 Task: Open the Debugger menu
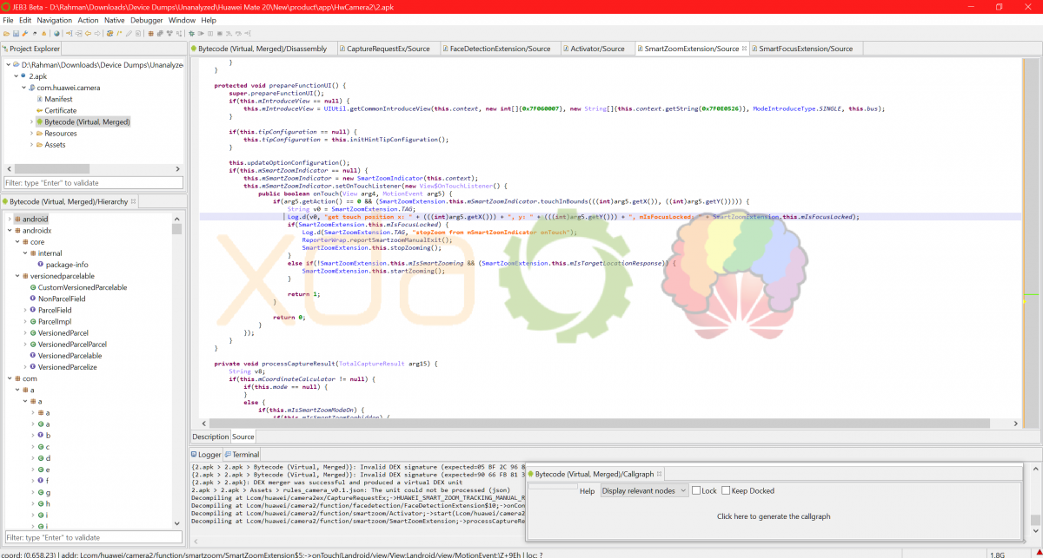147,20
